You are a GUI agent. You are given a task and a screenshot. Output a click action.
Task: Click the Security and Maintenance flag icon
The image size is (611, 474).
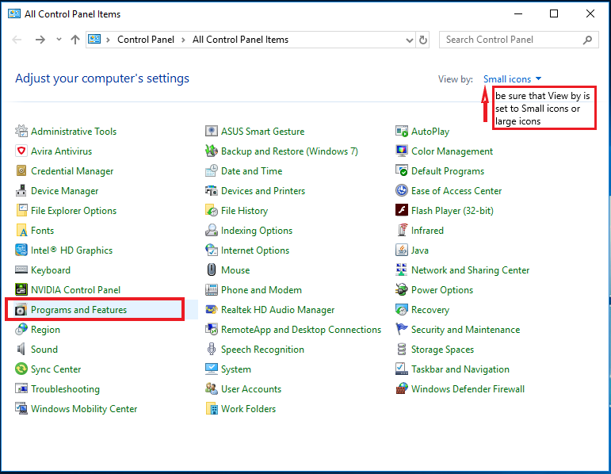coord(401,330)
